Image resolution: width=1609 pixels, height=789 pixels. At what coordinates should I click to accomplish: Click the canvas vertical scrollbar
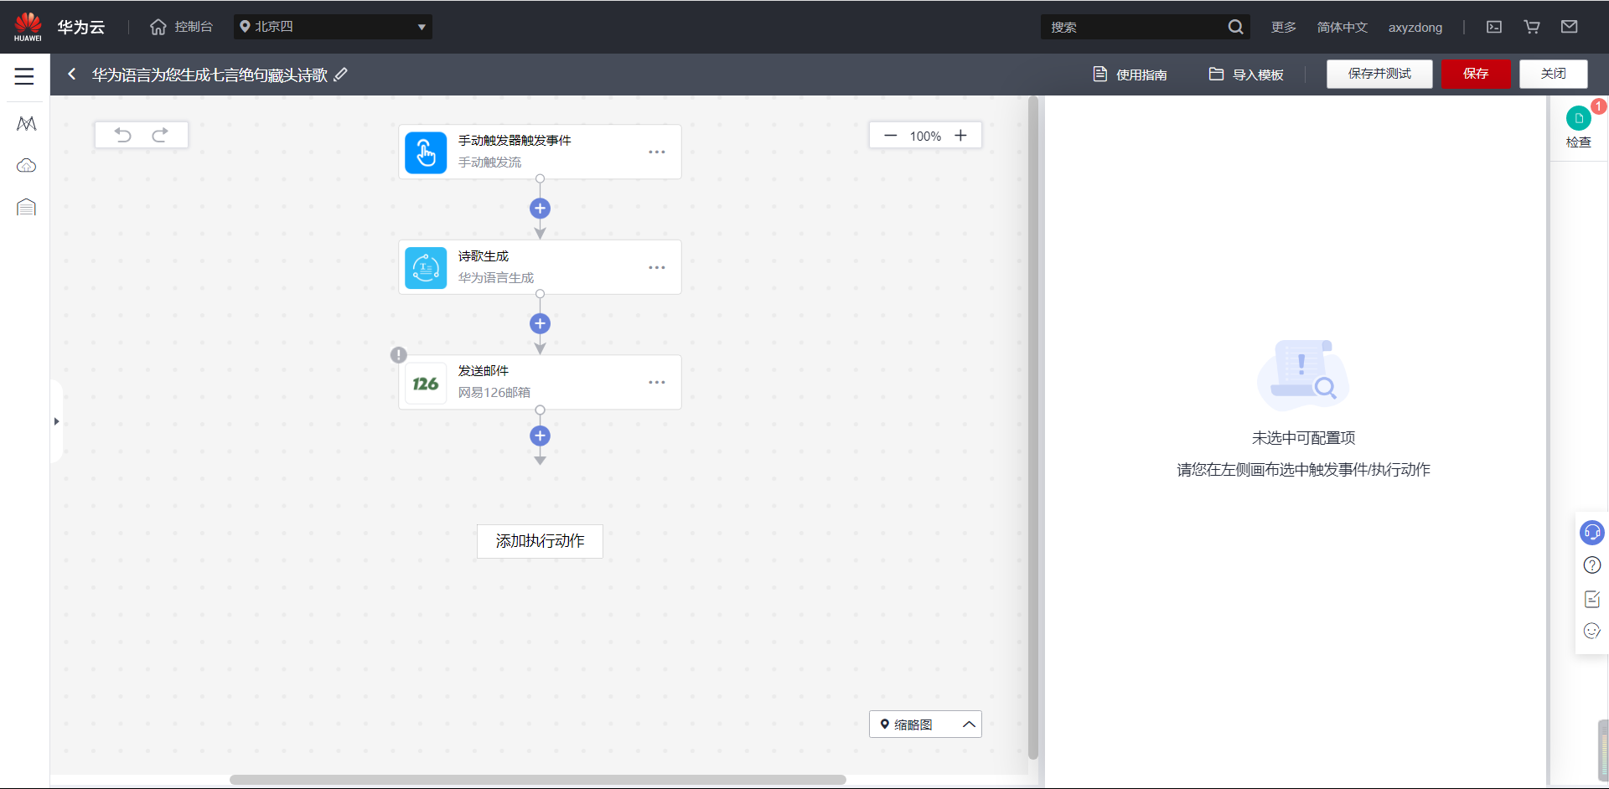[x=1033, y=427]
